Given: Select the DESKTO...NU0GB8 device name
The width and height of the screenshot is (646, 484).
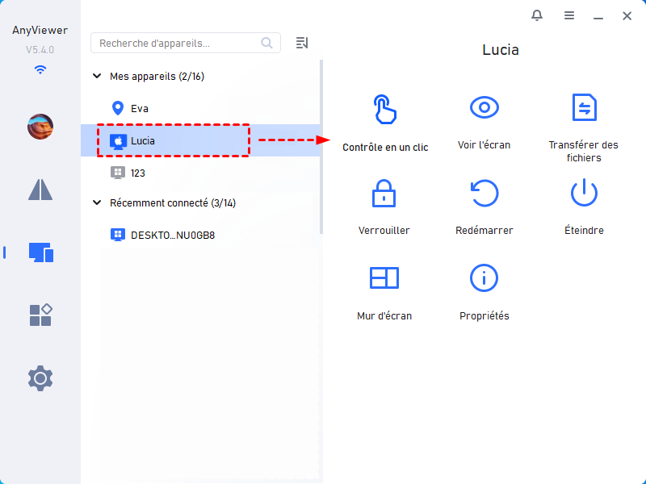Looking at the screenshot, I should click(173, 236).
